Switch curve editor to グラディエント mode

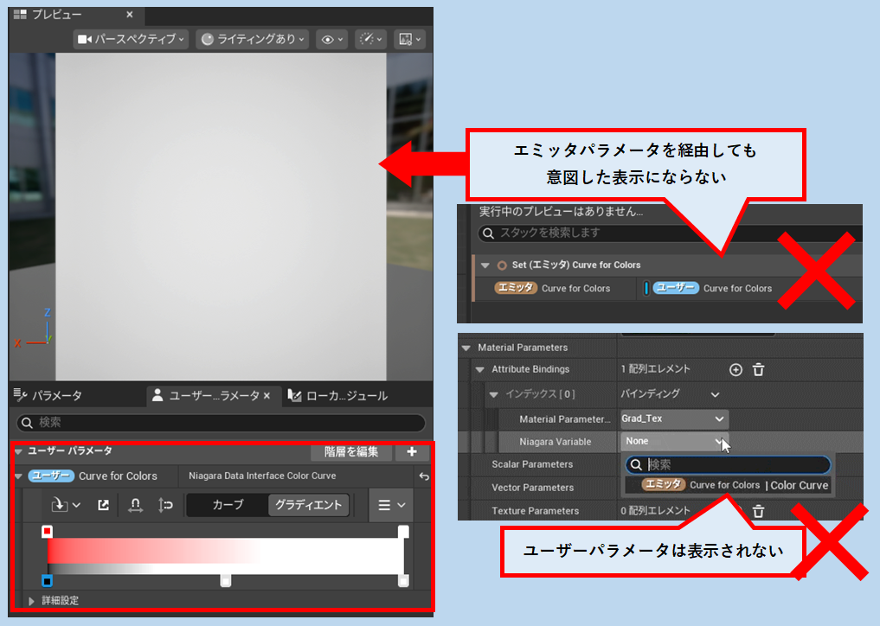tap(308, 505)
